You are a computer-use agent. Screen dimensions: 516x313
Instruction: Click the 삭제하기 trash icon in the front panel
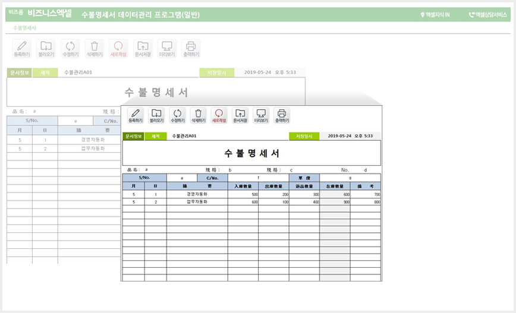(x=198, y=115)
